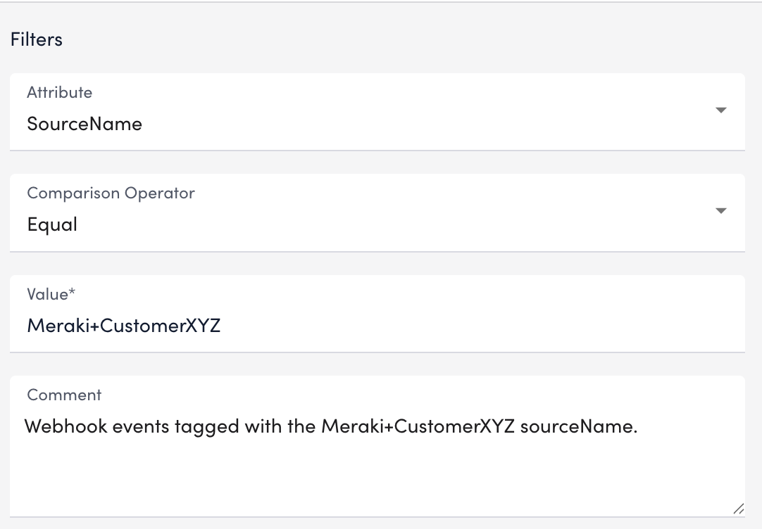Click the Attribute field label
This screenshot has height=529, width=762.
[59, 92]
